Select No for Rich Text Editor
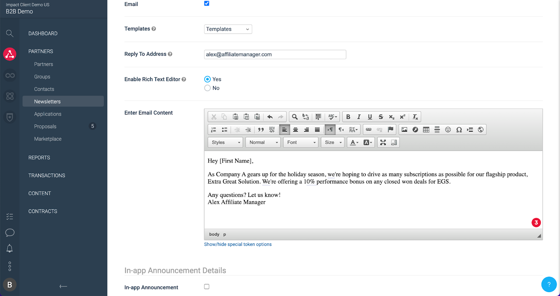 (208, 88)
